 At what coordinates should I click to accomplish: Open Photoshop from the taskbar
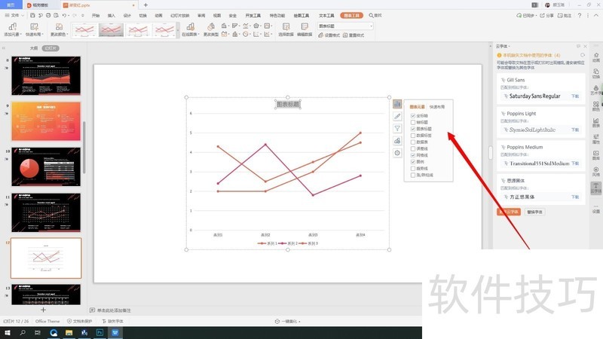point(99,332)
